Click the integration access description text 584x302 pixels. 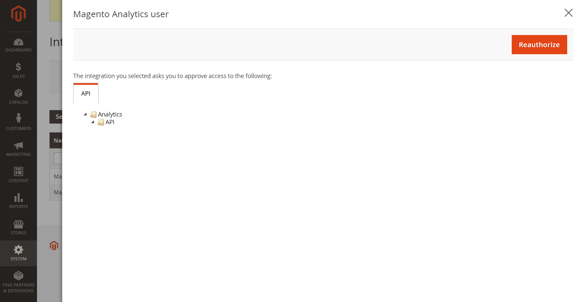tap(172, 76)
